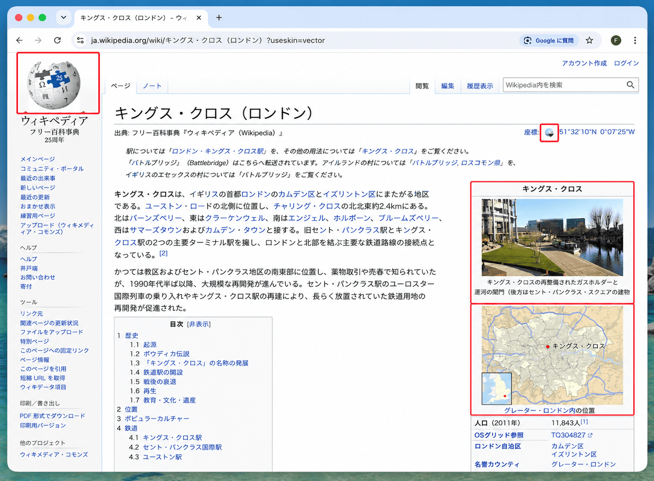654x481 pixels.
Task: Click the カムデン区 link in first paragraph
Action: pos(297,194)
